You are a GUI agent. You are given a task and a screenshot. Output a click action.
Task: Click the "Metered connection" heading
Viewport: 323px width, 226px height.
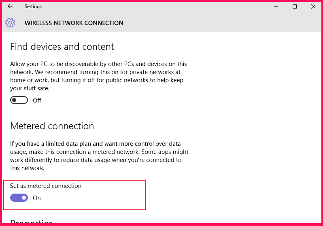(x=52, y=126)
